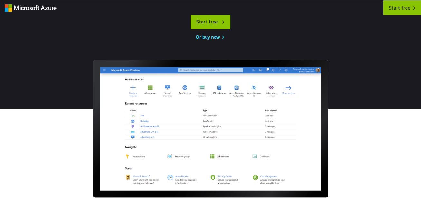Click the Name column header
Viewport: 421px width, 202px height.
pos(133,110)
